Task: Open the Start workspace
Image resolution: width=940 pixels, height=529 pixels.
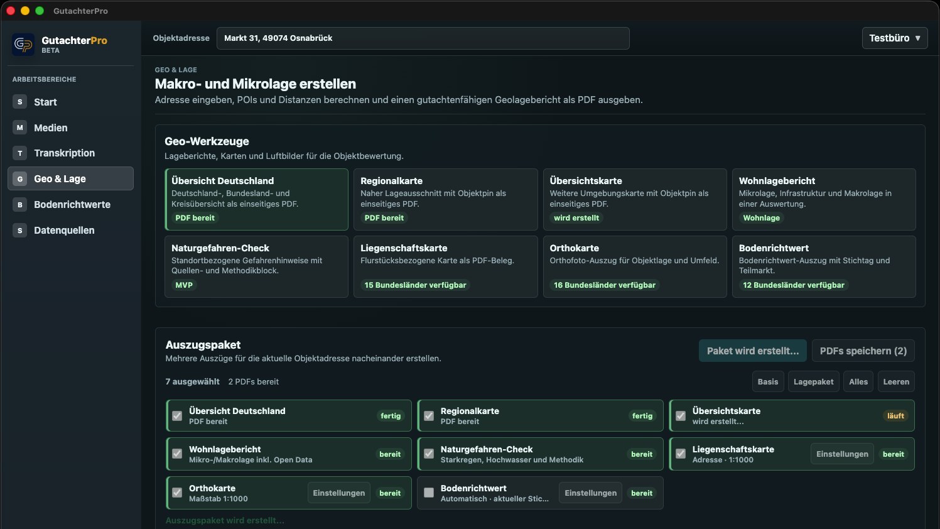Action: click(x=70, y=102)
